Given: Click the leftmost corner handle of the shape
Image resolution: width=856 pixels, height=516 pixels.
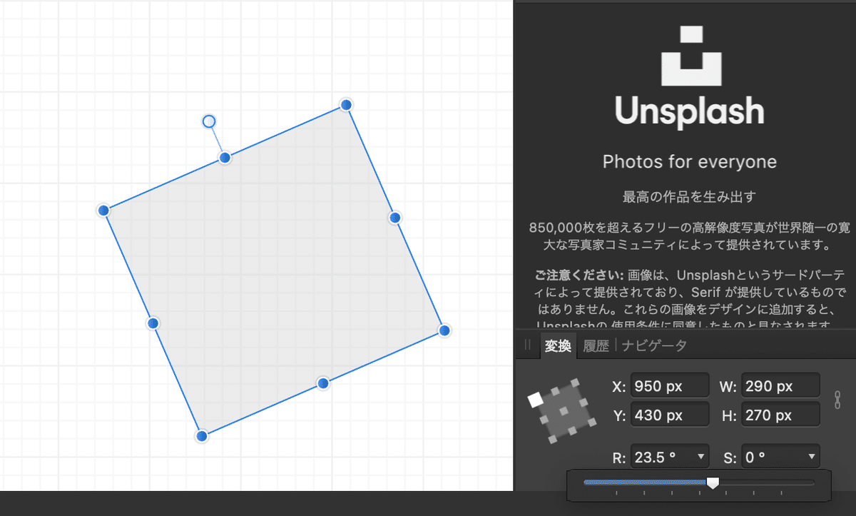Looking at the screenshot, I should point(103,211).
